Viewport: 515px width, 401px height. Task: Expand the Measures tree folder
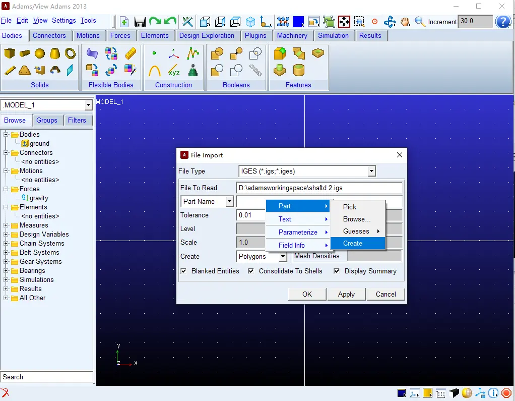coord(6,225)
